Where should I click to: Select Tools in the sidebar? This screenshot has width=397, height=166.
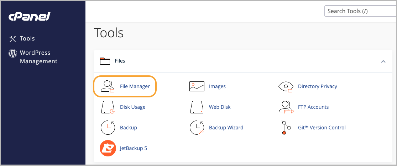(27, 38)
